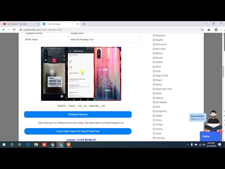Image resolution: width=225 pixels, height=169 pixels.
Task: Switch to first Chrome taskbar icon
Action: pos(52,145)
